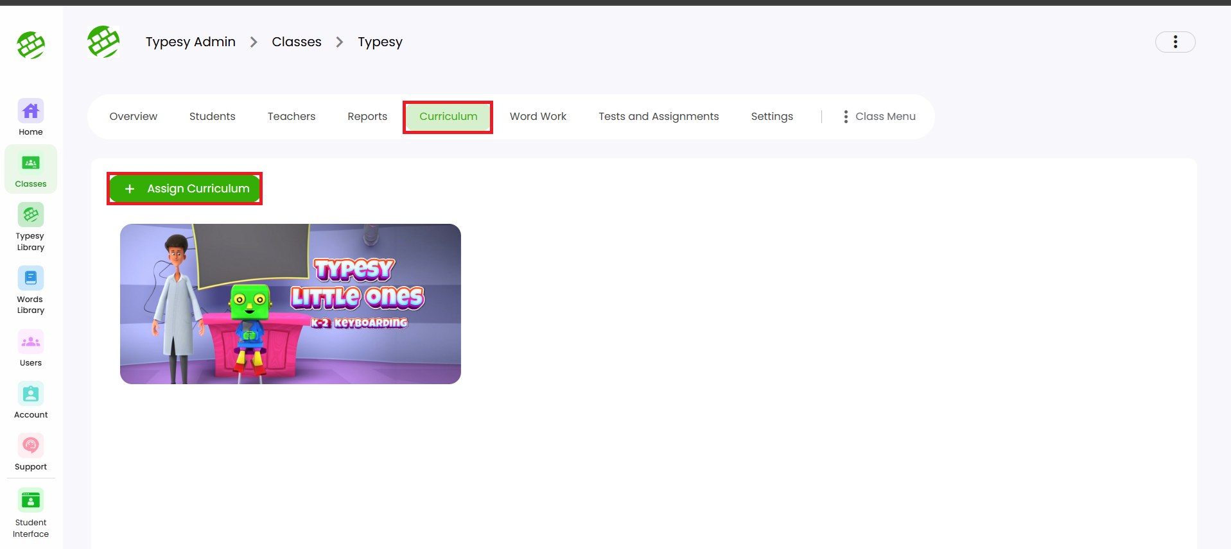This screenshot has width=1231, height=549.
Task: Go to Users in sidebar
Action: pos(31,342)
